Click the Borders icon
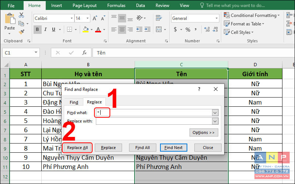The image size is (295, 184). tap(70, 29)
